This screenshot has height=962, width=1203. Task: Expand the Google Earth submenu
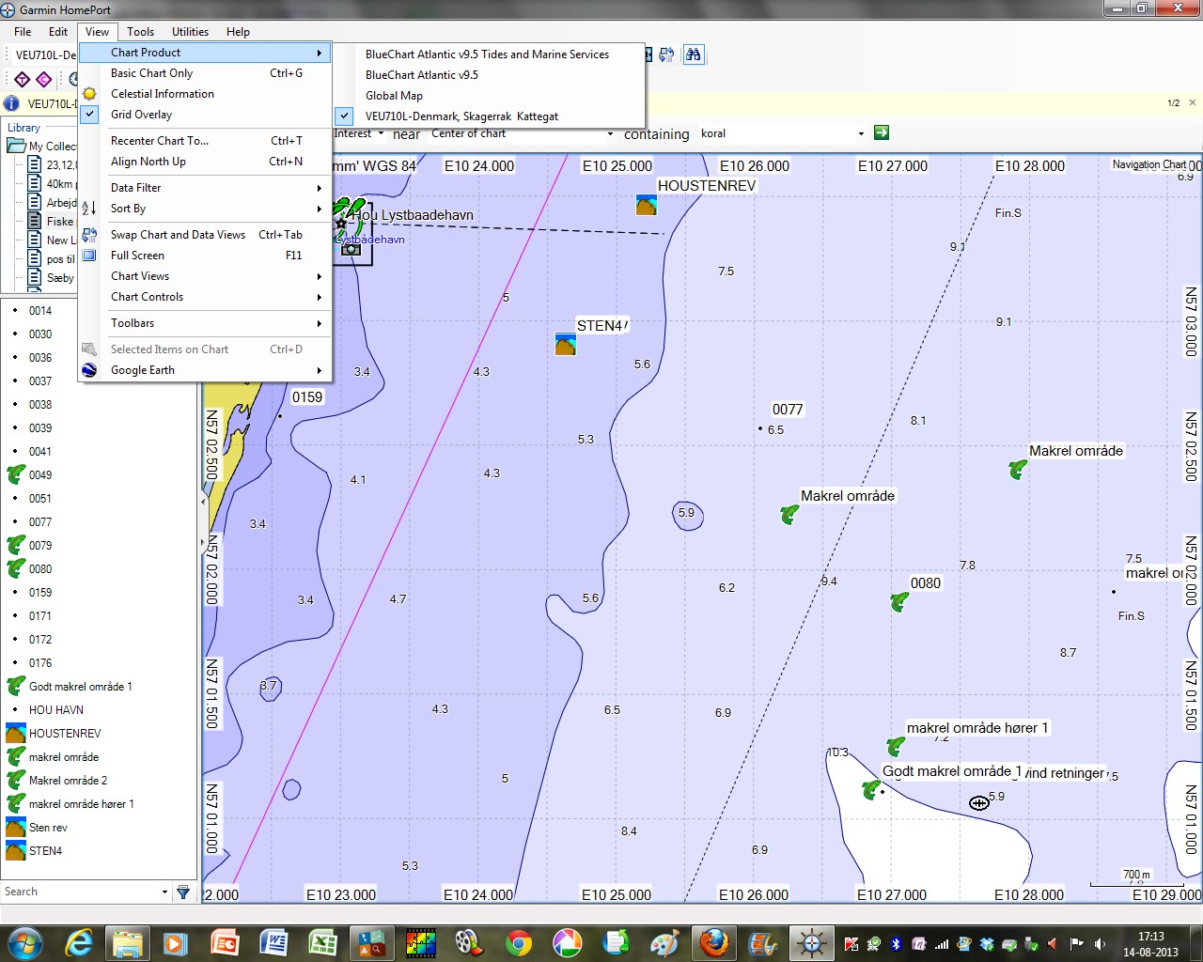205,370
